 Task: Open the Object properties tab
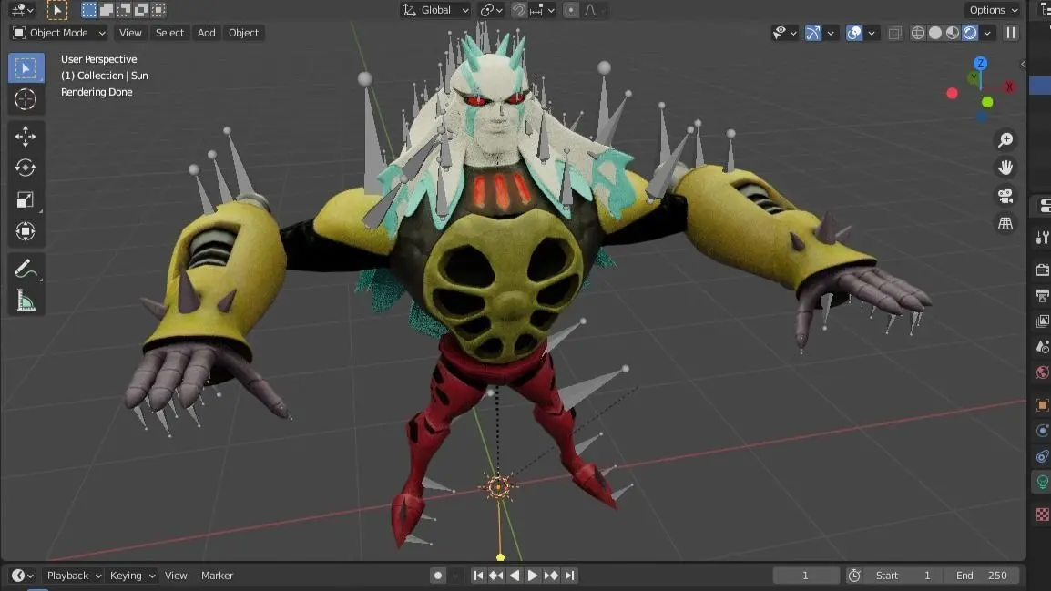point(1042,405)
